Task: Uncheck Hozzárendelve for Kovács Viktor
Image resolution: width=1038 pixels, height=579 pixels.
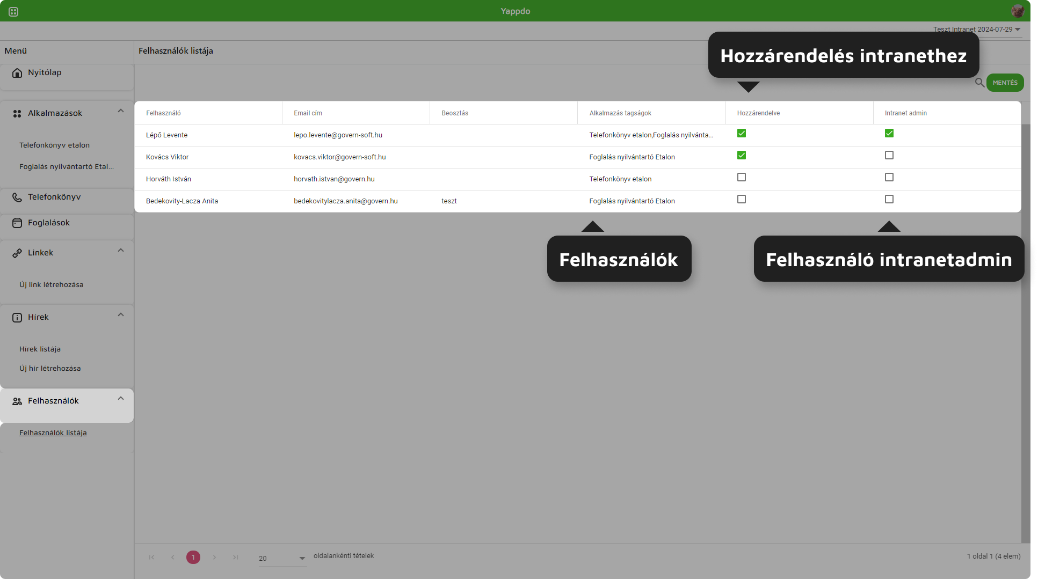Action: click(742, 155)
